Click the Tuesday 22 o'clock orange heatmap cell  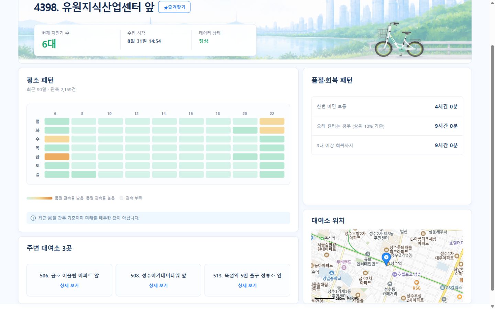(x=272, y=130)
